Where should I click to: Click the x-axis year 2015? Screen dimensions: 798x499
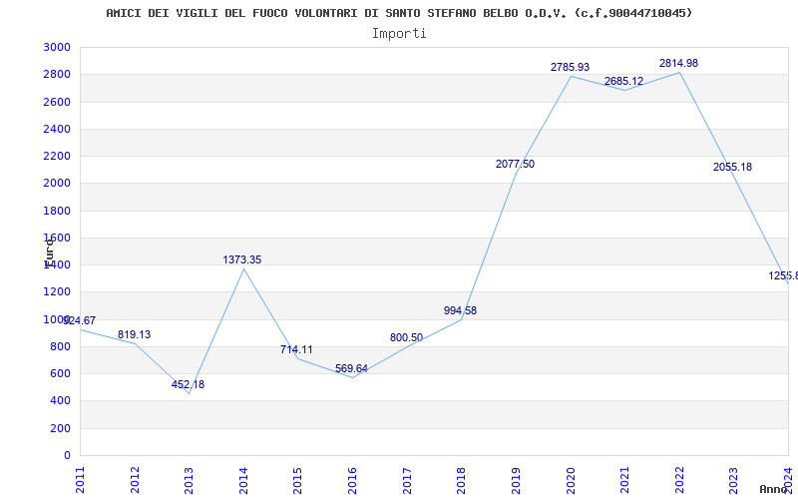(297, 480)
